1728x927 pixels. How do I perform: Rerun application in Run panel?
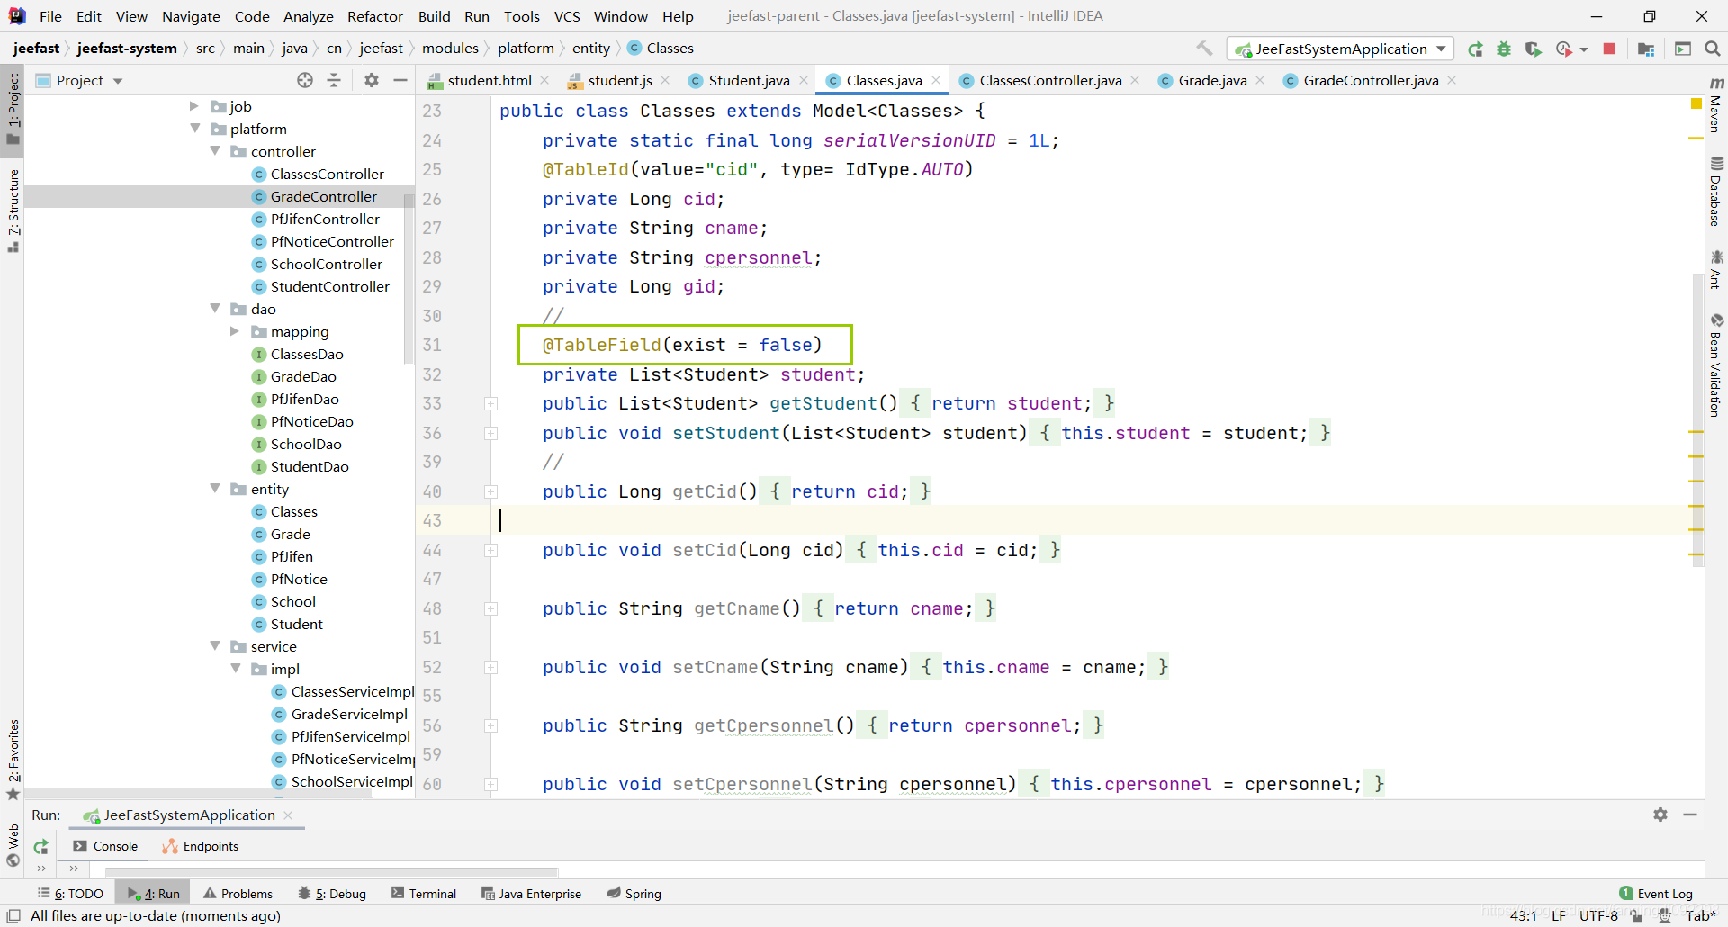(x=40, y=846)
